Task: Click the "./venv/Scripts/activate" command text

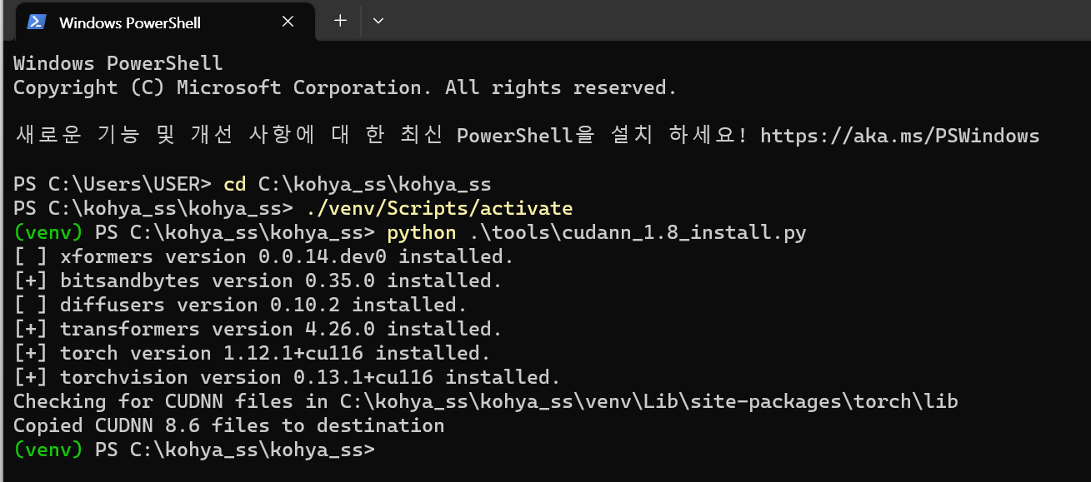Action: (x=439, y=208)
